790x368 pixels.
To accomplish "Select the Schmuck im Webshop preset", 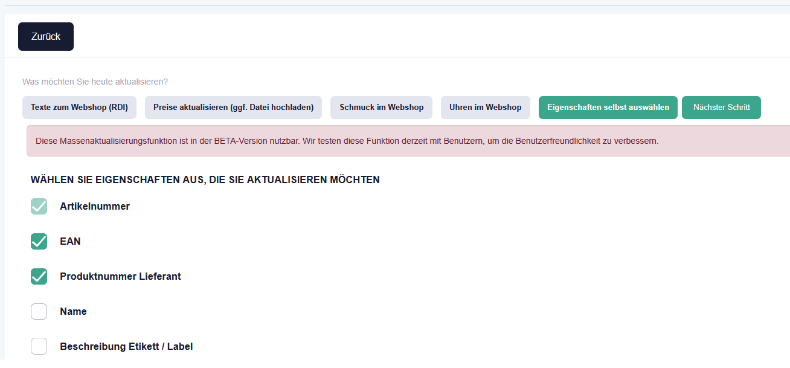I will (x=382, y=108).
